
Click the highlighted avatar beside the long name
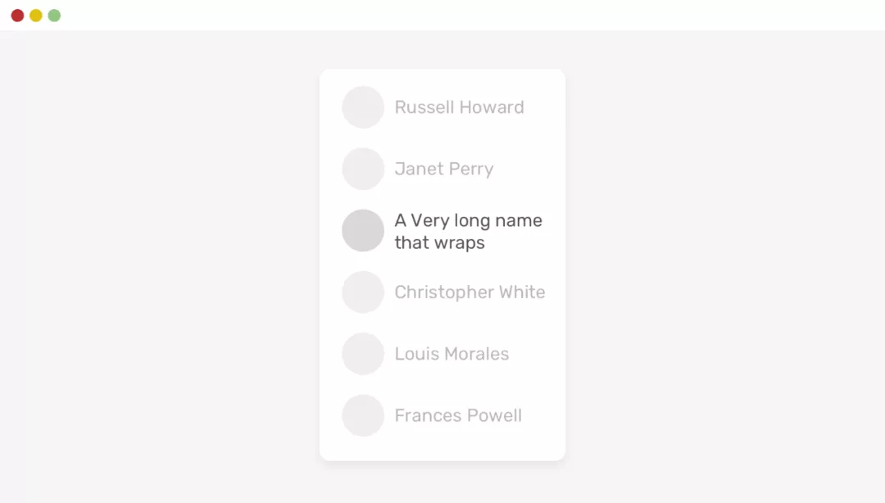point(363,230)
